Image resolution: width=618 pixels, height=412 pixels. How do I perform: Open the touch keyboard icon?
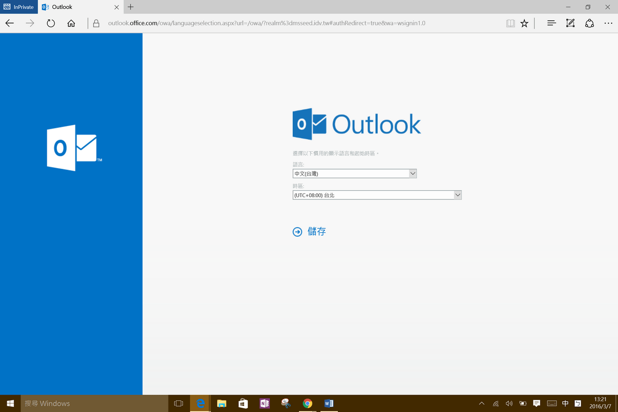pyautogui.click(x=551, y=403)
